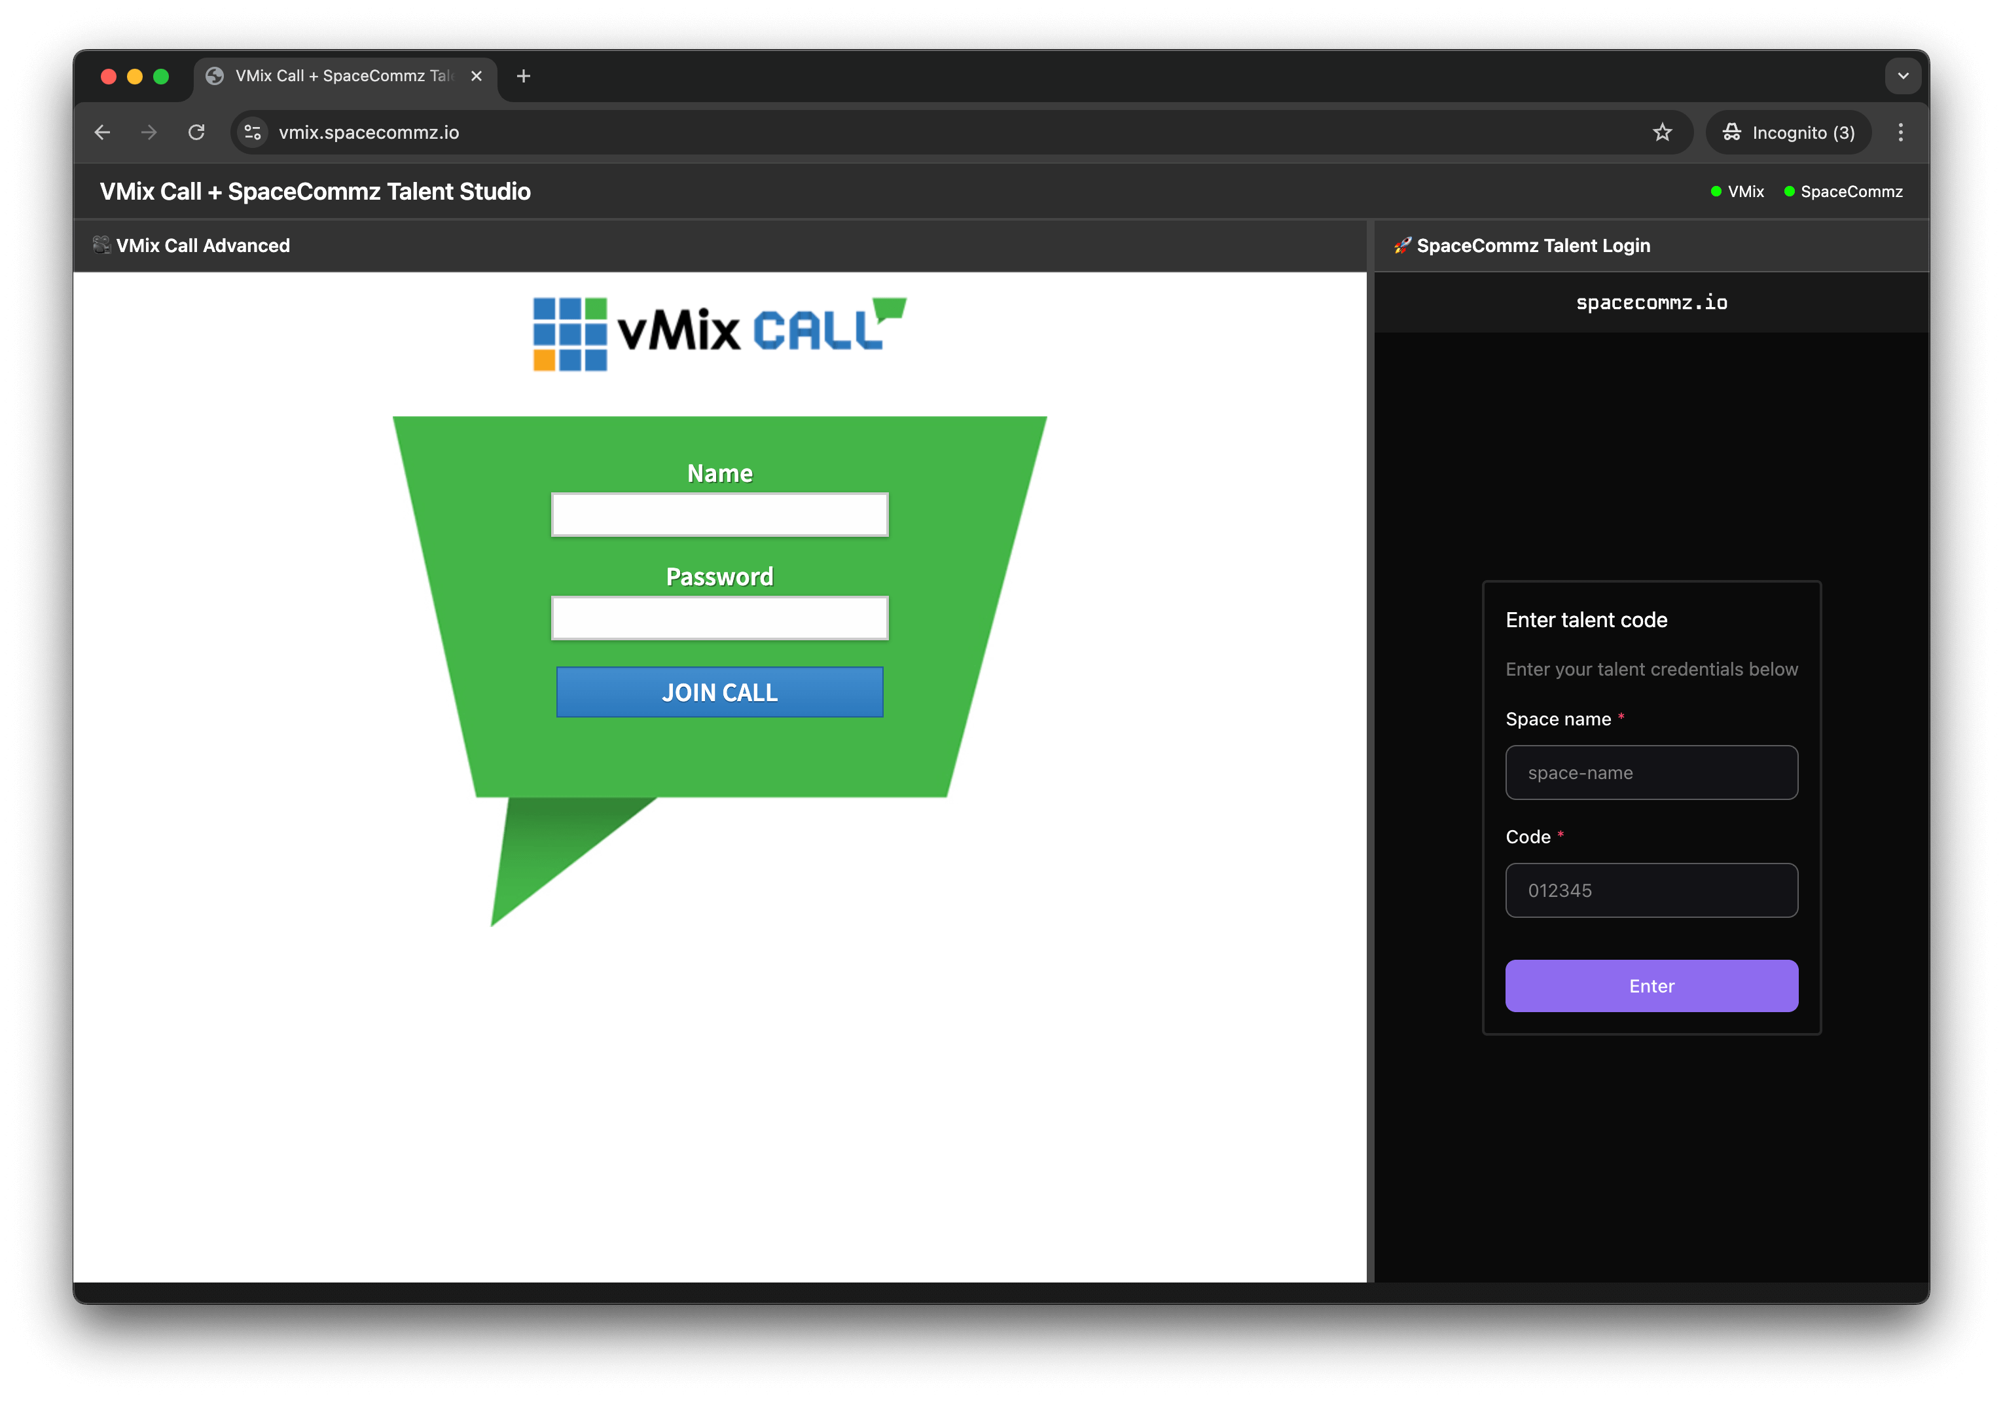Click the 'Name' label on green form

[x=720, y=474]
